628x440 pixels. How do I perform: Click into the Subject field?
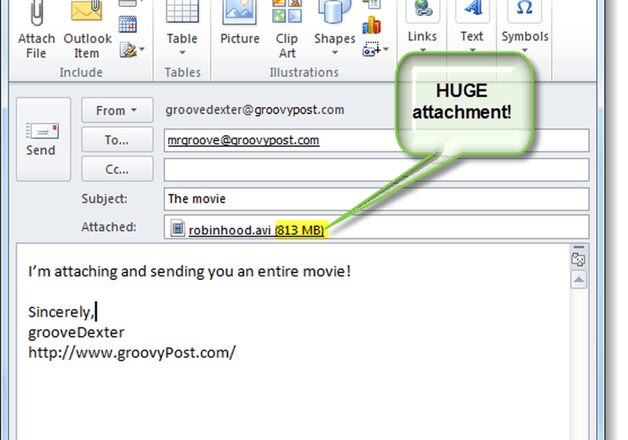coord(376,199)
